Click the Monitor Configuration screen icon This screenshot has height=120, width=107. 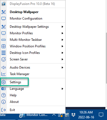tap(4, 19)
